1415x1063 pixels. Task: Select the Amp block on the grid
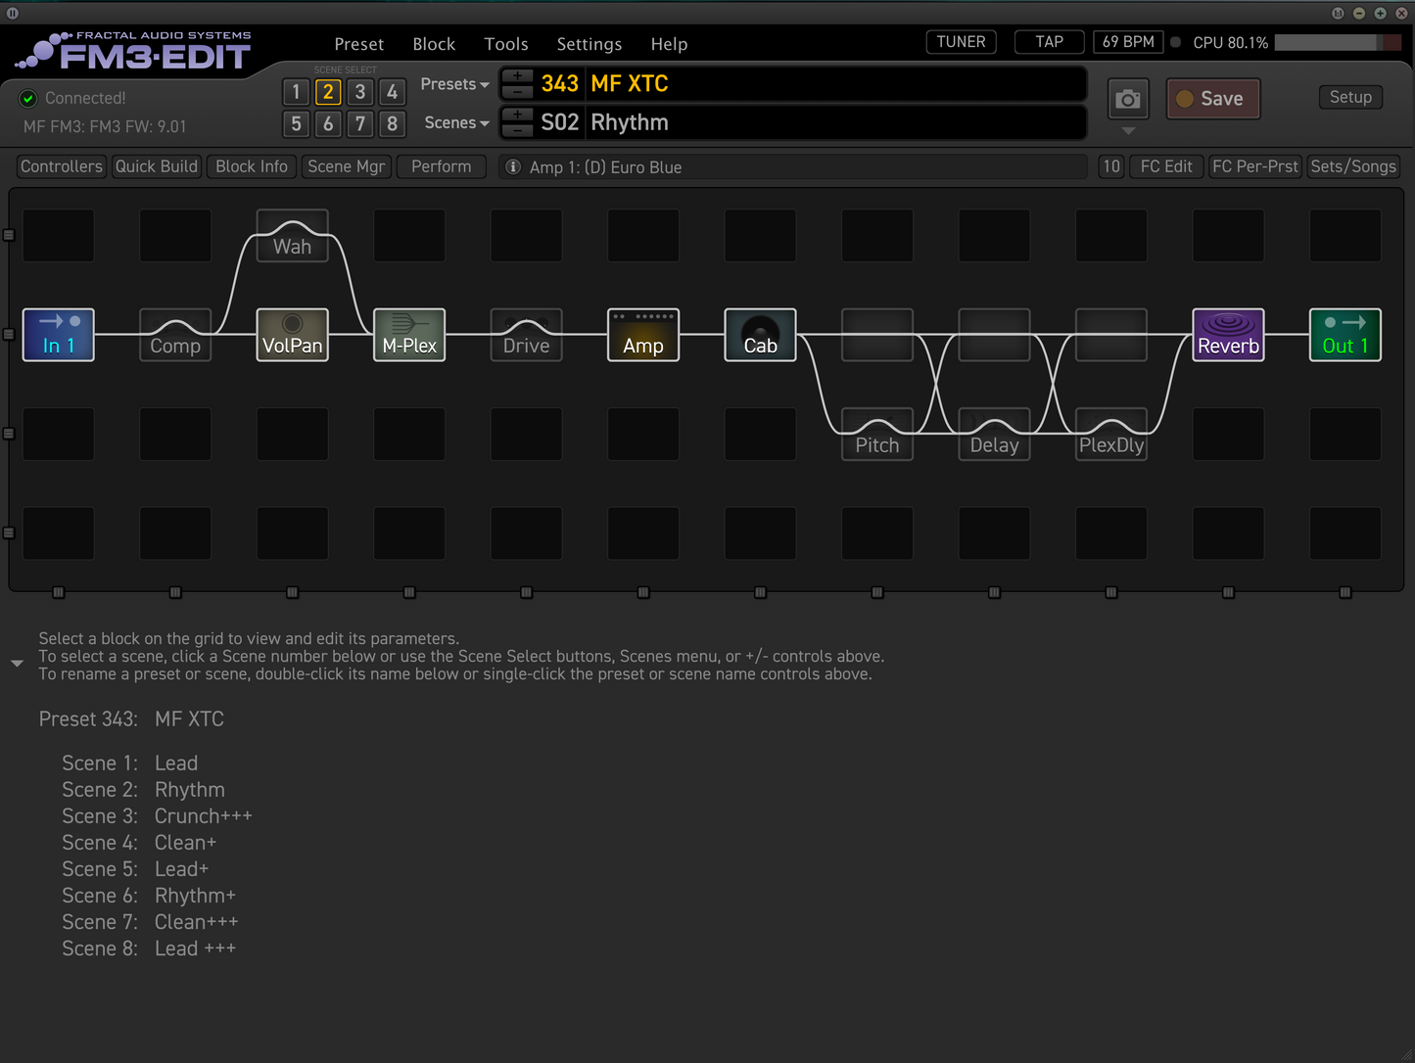pyautogui.click(x=642, y=335)
